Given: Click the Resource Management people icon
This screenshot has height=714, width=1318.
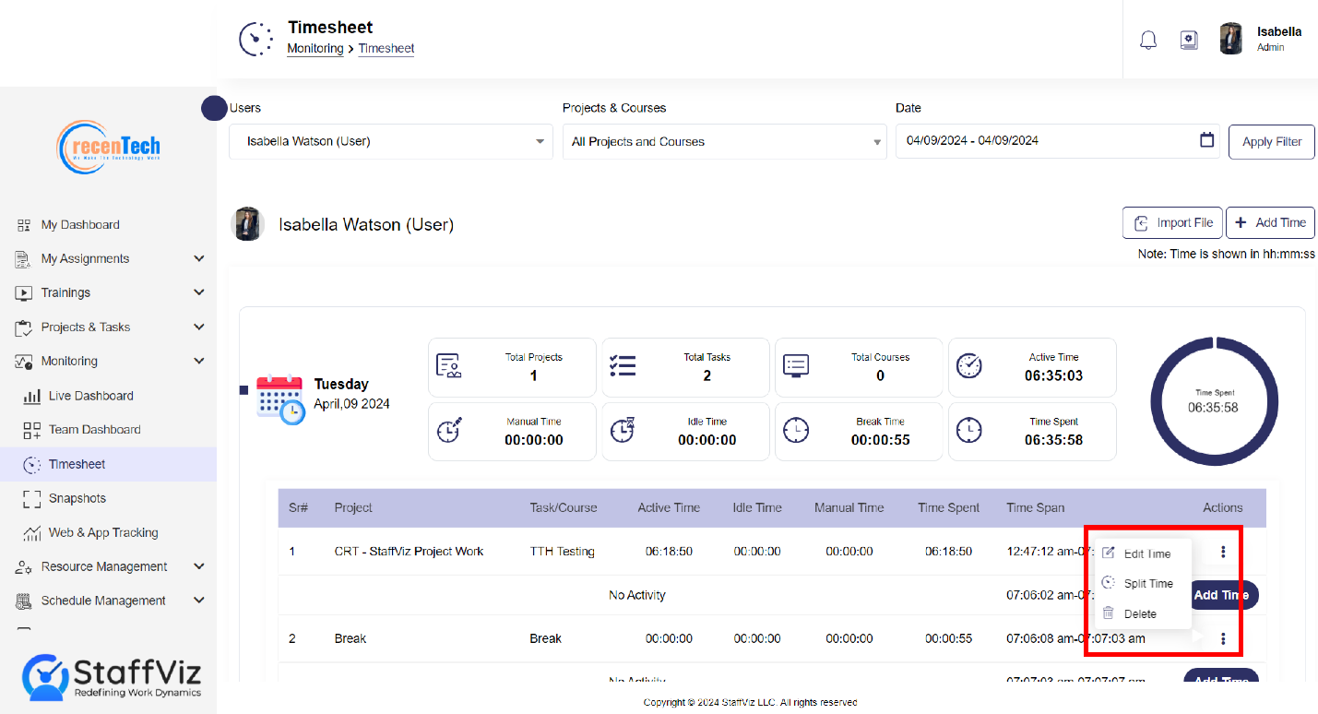Looking at the screenshot, I should [24, 567].
